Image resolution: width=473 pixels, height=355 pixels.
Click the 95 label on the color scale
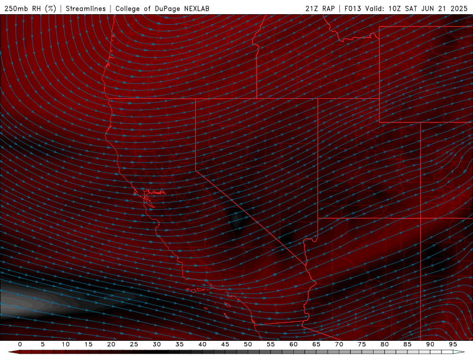tap(453, 344)
